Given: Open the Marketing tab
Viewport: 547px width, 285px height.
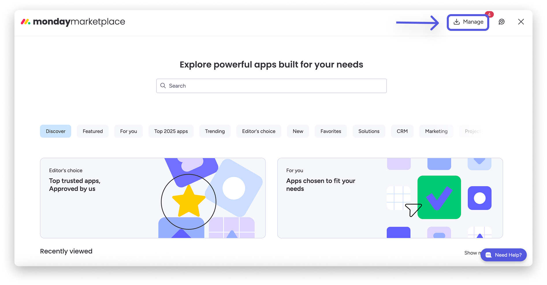Looking at the screenshot, I should tap(436, 131).
